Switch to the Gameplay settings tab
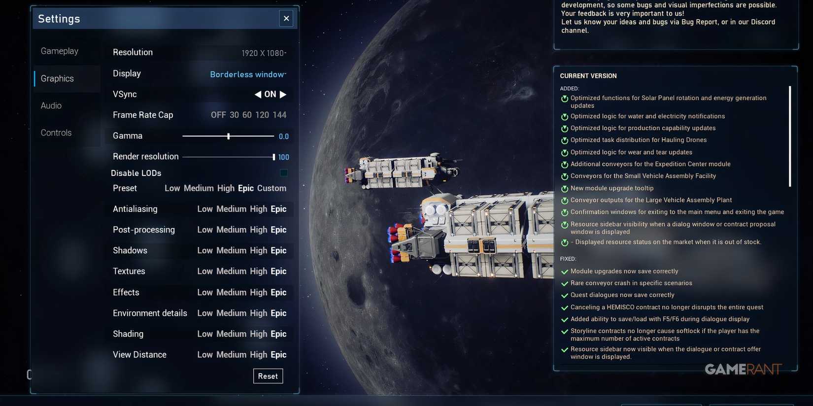 (x=60, y=51)
